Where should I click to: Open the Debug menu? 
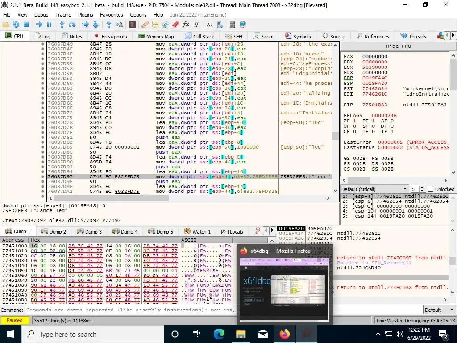click(x=42, y=15)
